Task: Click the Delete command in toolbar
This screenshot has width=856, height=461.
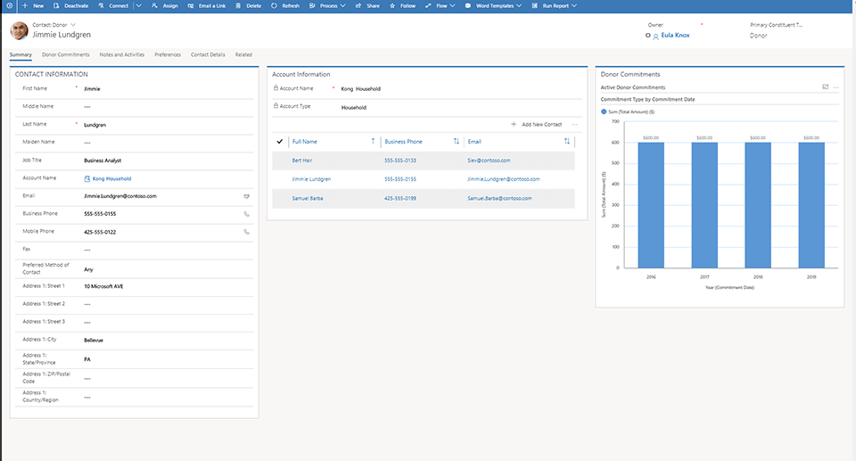Action: click(249, 5)
